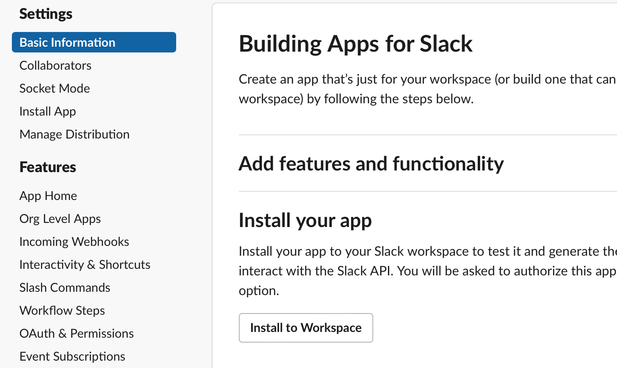The image size is (617, 368).
Task: Navigate to OAuth & Permissions
Action: tap(76, 333)
